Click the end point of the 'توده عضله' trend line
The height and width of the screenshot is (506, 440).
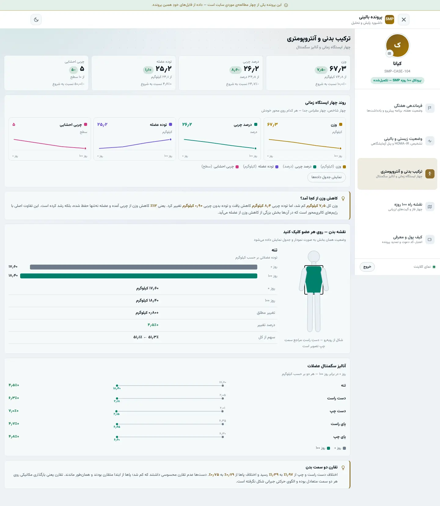170,139
